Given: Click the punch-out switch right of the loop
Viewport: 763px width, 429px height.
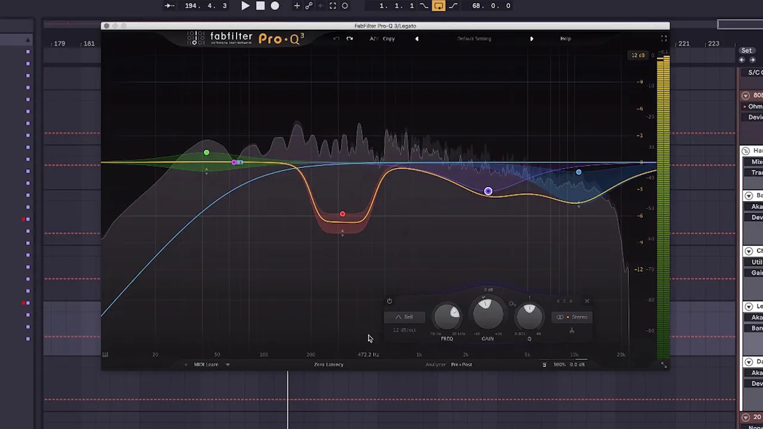Looking at the screenshot, I should pos(453,6).
